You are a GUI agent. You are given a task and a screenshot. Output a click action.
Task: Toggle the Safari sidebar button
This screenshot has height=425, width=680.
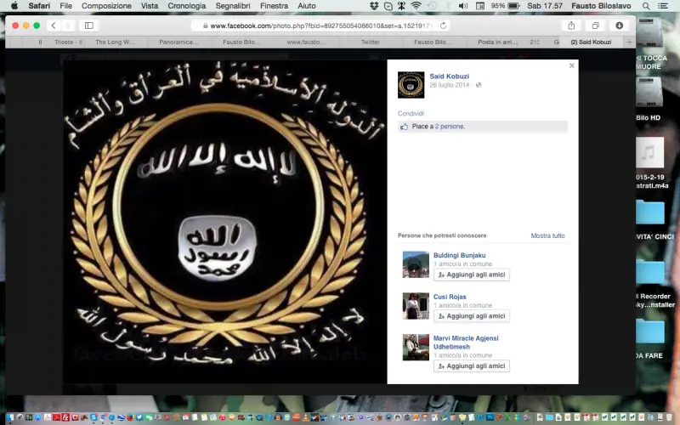[89, 25]
